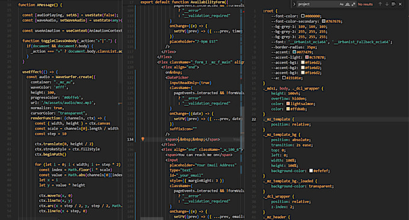Go to previous match arrow
The width and height of the screenshot is (409, 220).
coord(380,4)
